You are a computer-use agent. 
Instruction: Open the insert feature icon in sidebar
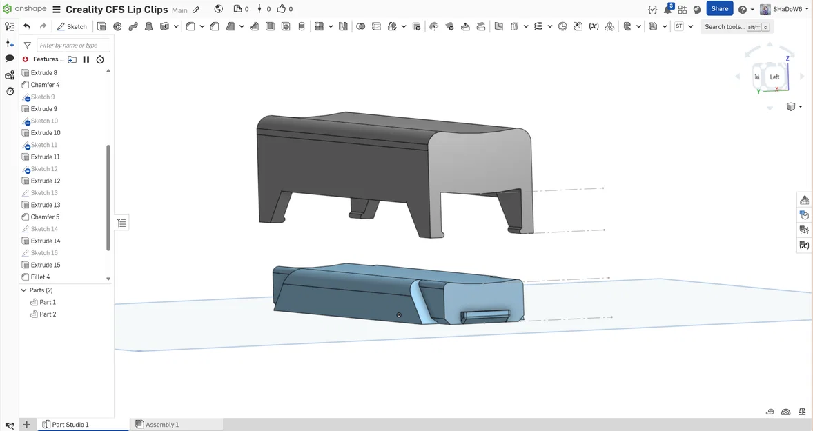click(10, 43)
